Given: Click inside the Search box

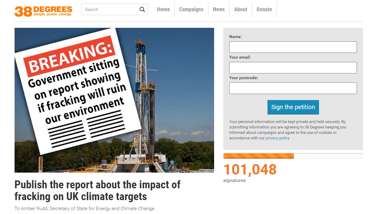Looking at the screenshot, I should 109,9.
